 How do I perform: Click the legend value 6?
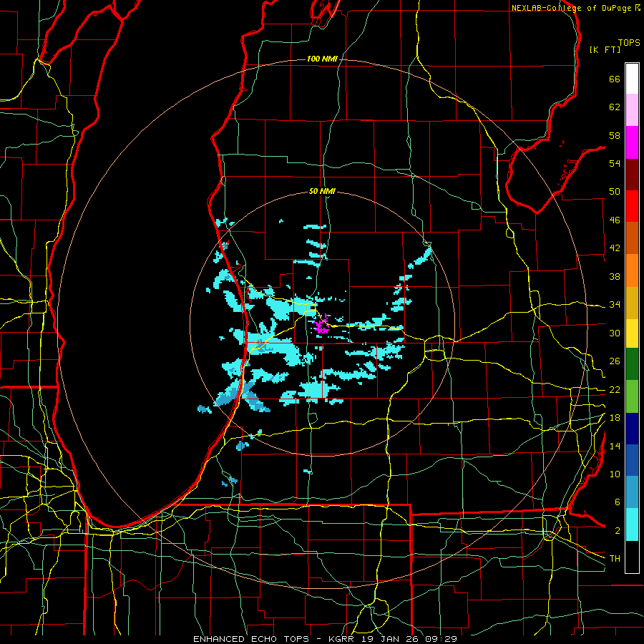618,502
